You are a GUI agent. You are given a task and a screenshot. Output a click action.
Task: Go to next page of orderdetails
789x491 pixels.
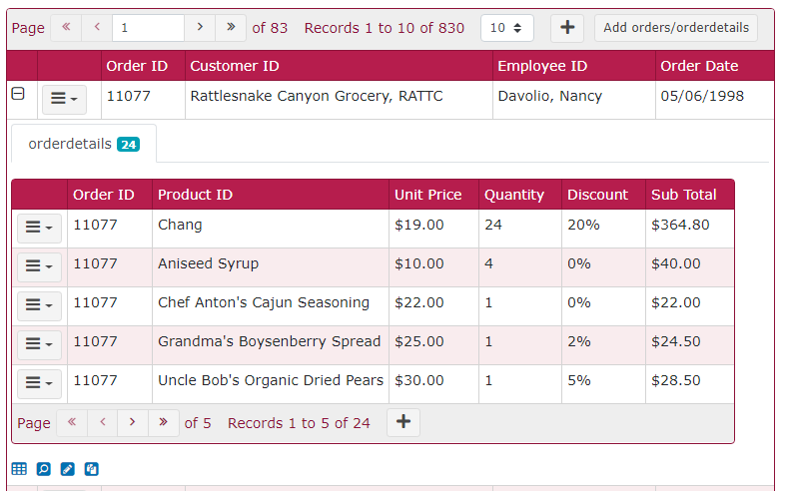(x=133, y=423)
